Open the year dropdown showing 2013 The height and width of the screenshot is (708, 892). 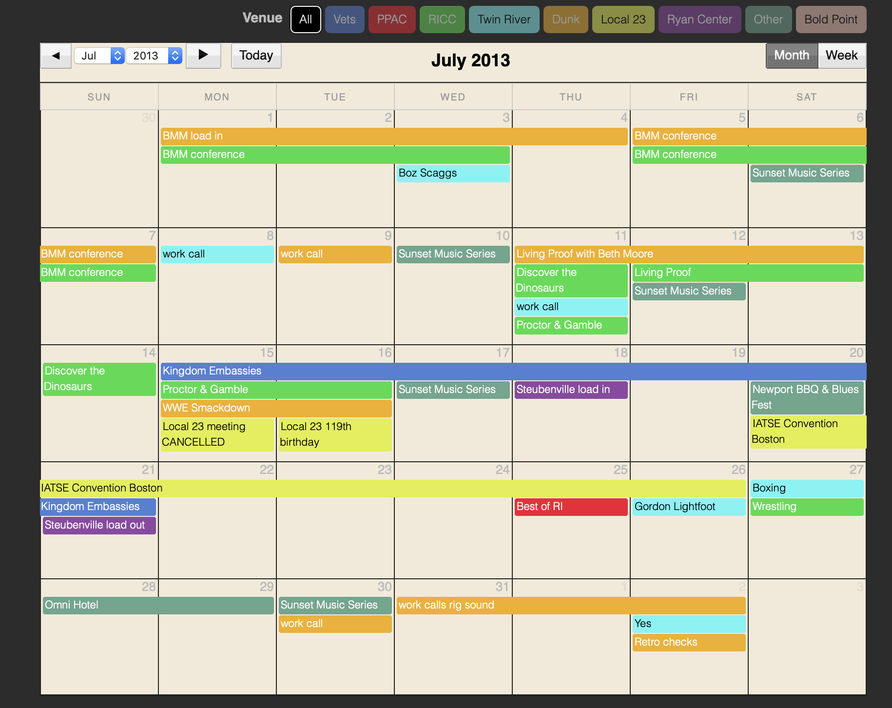pyautogui.click(x=154, y=56)
